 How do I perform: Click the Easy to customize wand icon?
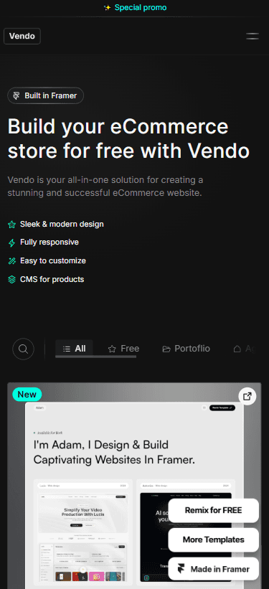[x=12, y=261]
